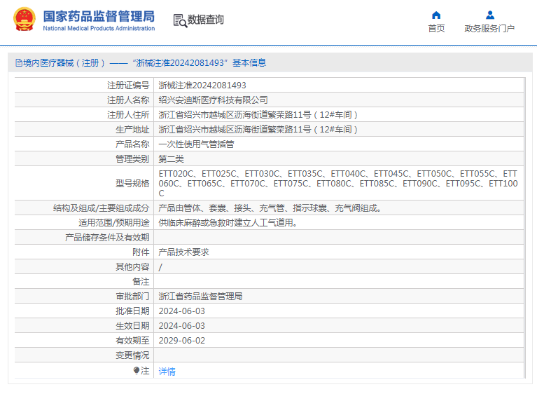Click the slash value in 其他内容 row
Viewport: 537px width, 394px height.
click(160, 267)
